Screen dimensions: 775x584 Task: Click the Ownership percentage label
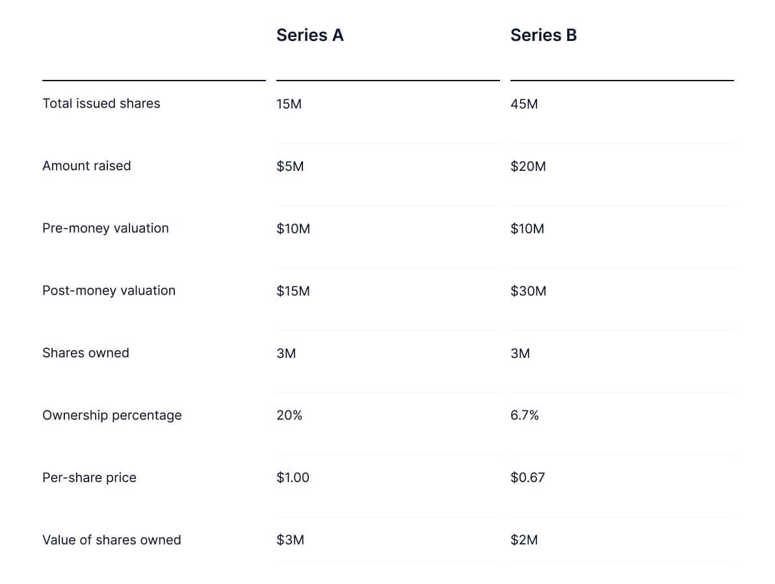coord(112,415)
